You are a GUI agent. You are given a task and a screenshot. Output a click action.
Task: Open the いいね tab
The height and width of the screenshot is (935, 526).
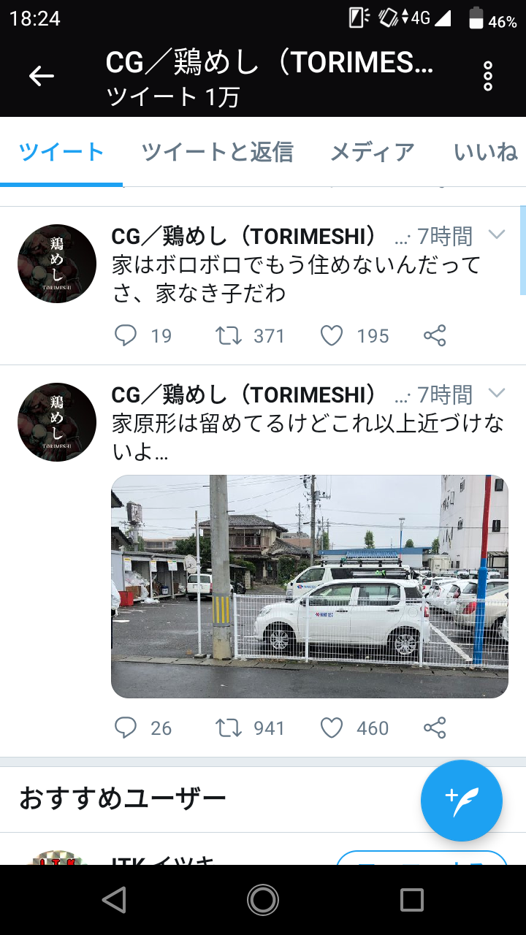click(486, 152)
